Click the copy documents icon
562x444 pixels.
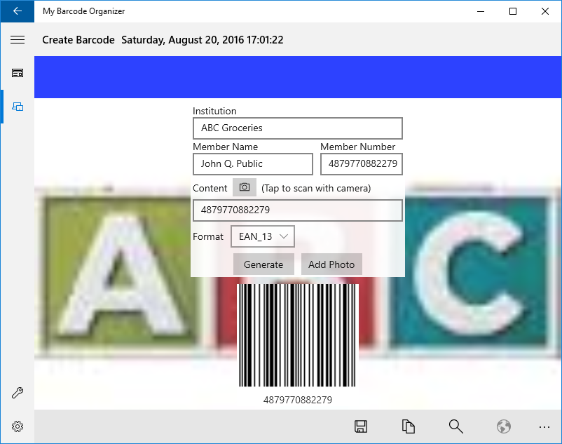pyautogui.click(x=409, y=426)
